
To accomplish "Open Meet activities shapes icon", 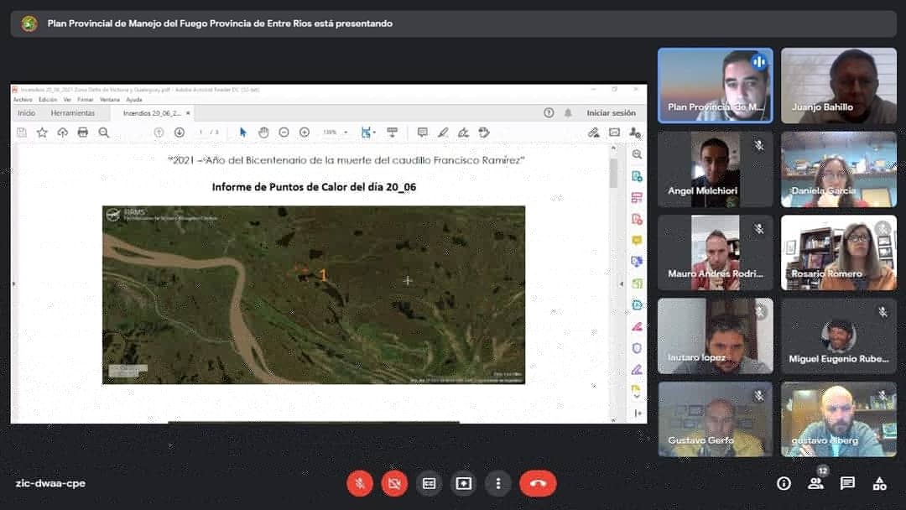I will tap(879, 483).
